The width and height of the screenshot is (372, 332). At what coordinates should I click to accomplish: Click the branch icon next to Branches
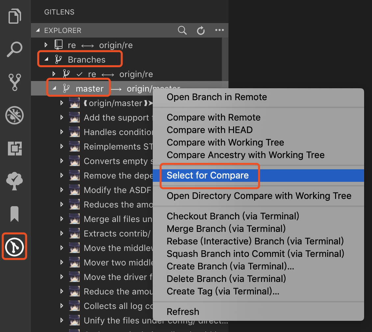pyautogui.click(x=58, y=59)
